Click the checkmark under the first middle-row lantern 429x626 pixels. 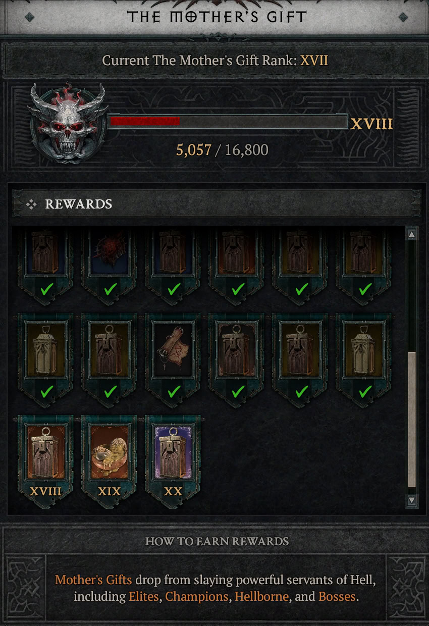point(47,391)
